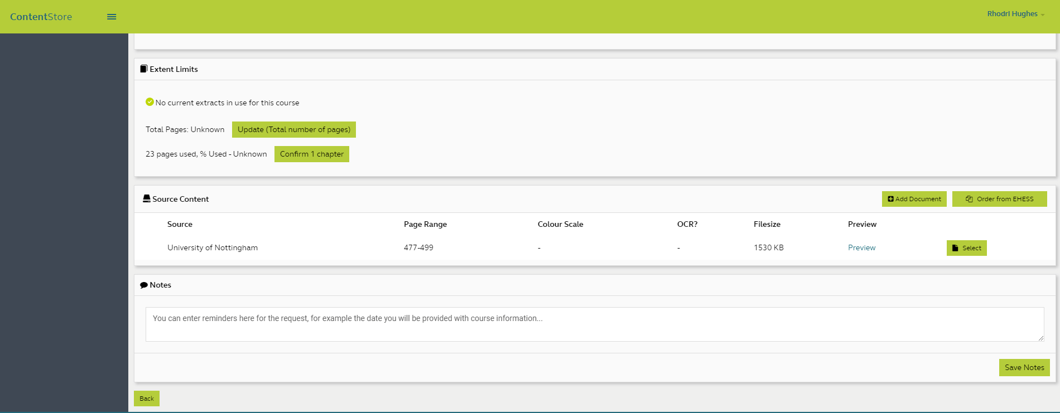Click the notes textarea resize handle
Image resolution: width=1060 pixels, height=413 pixels.
(1041, 338)
